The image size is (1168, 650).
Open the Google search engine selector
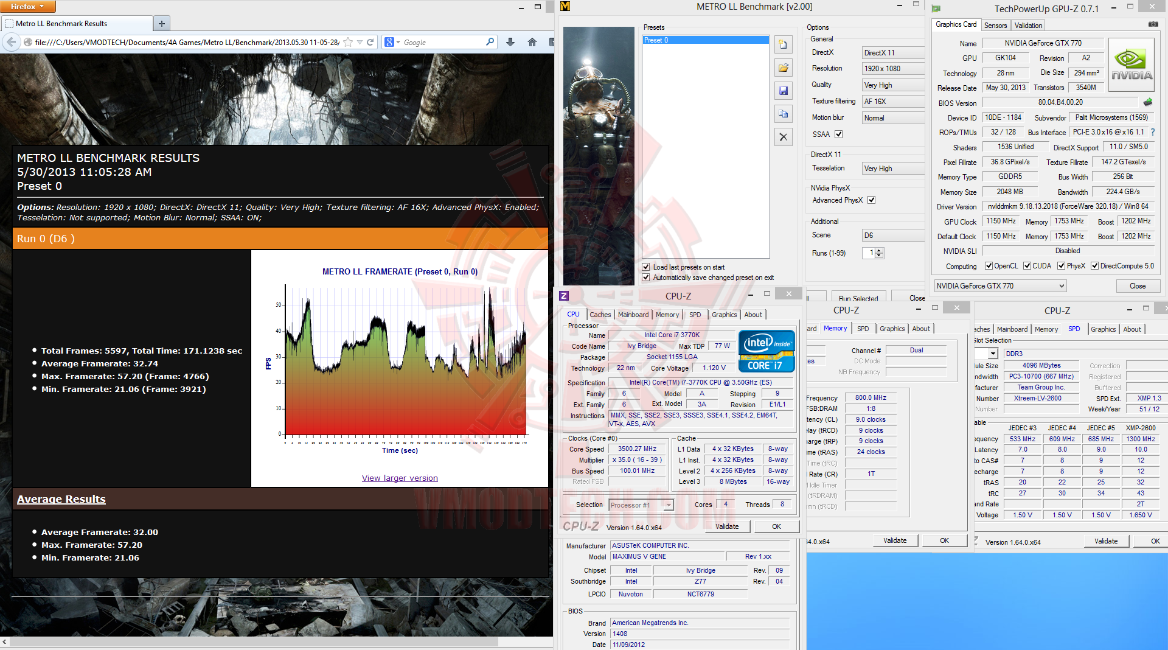tap(392, 42)
